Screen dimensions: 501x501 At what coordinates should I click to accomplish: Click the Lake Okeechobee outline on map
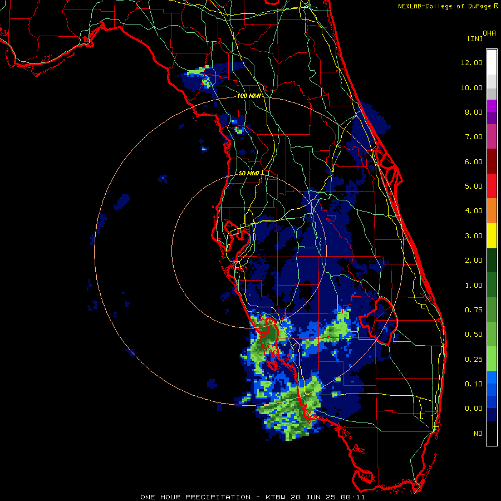[379, 321]
